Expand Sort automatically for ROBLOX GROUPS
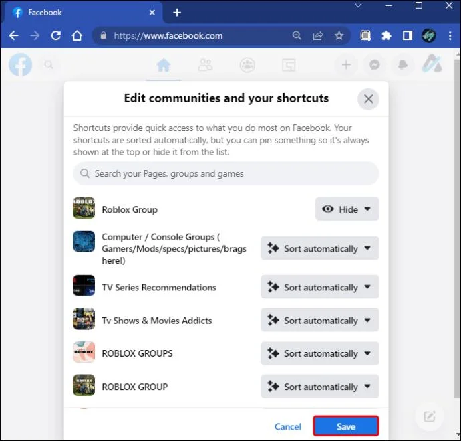Image resolution: width=461 pixels, height=441 pixels. point(320,353)
